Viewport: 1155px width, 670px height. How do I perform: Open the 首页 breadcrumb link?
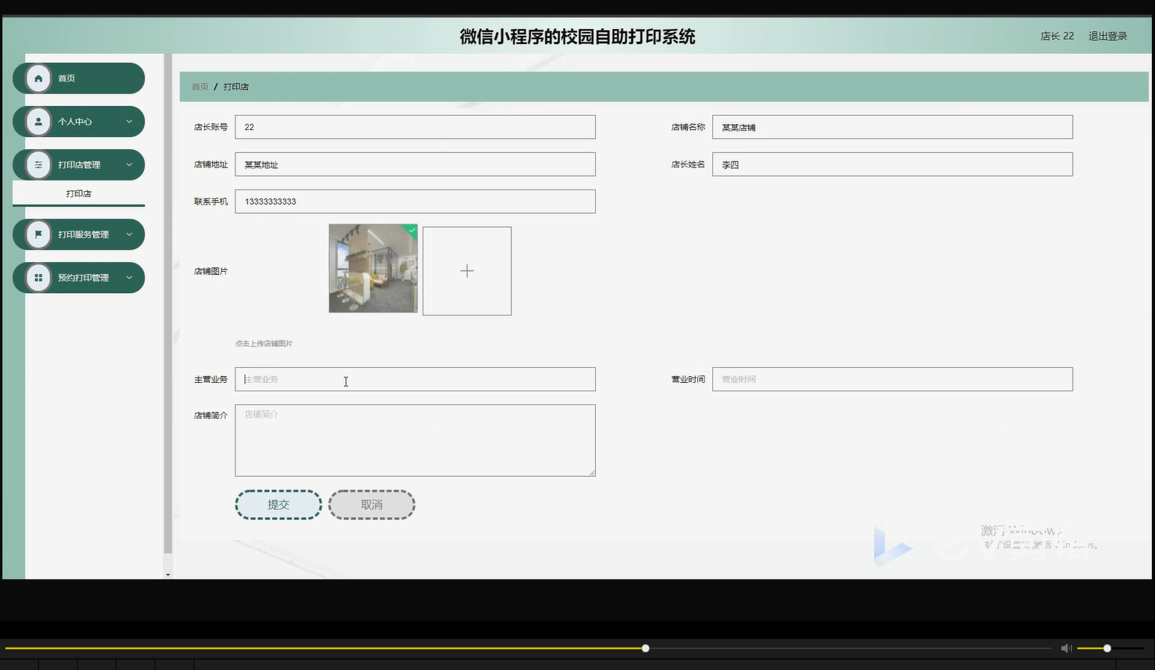coord(199,86)
